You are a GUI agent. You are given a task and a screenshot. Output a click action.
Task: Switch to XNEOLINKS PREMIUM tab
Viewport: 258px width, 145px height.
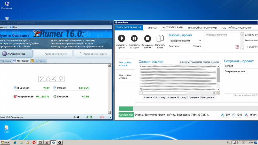point(128,27)
